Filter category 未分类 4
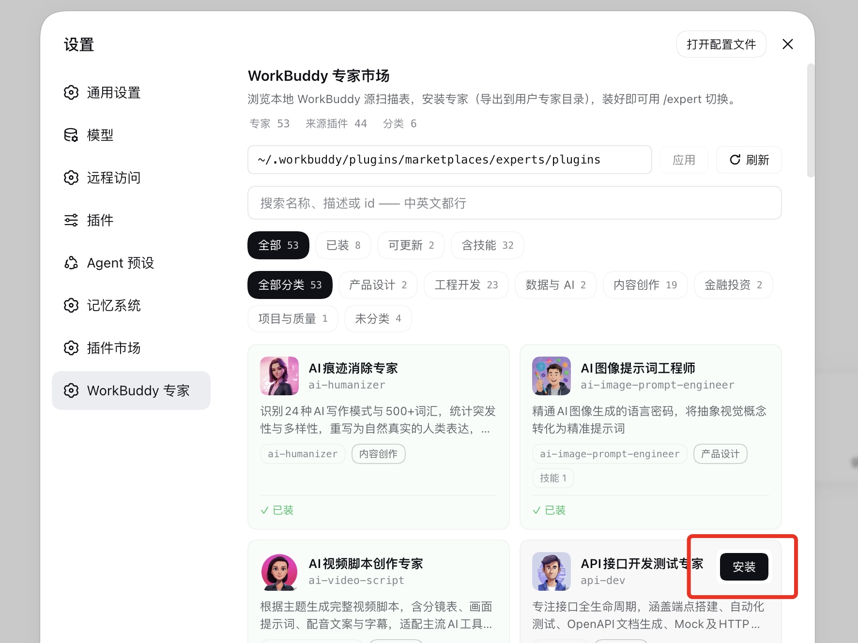This screenshot has width=858, height=643. click(x=378, y=318)
